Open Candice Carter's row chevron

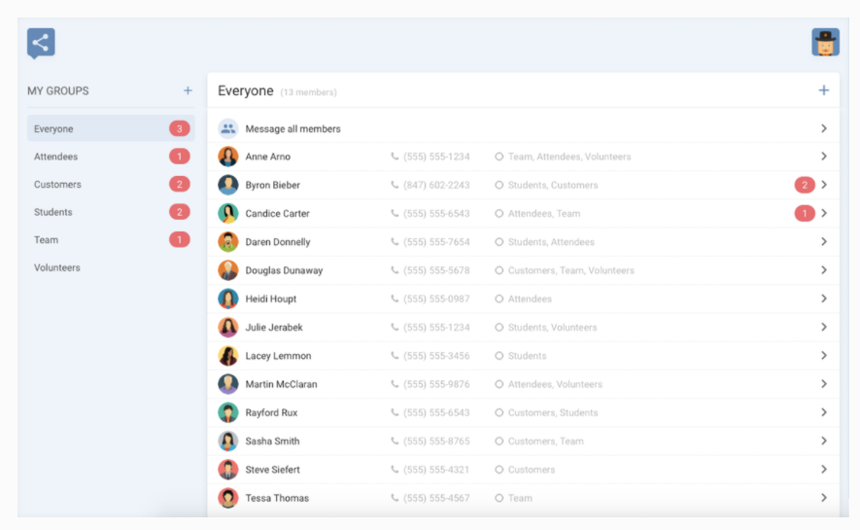coord(824,213)
